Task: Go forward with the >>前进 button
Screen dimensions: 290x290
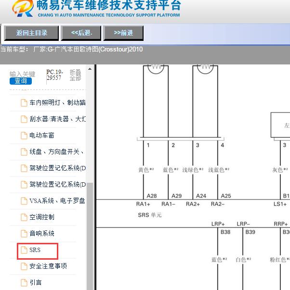Action: click(x=123, y=33)
